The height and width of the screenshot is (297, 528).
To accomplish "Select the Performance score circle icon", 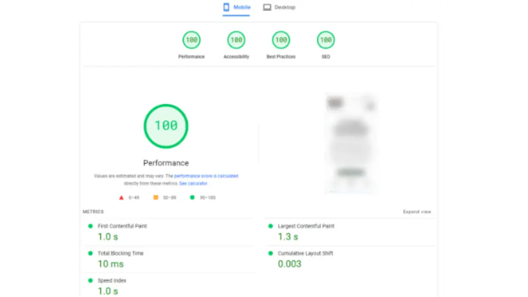I will click(x=191, y=39).
